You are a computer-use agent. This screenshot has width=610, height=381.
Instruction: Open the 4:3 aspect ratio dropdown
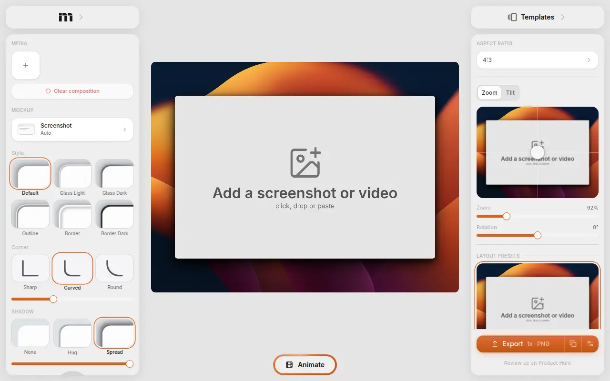coord(538,60)
